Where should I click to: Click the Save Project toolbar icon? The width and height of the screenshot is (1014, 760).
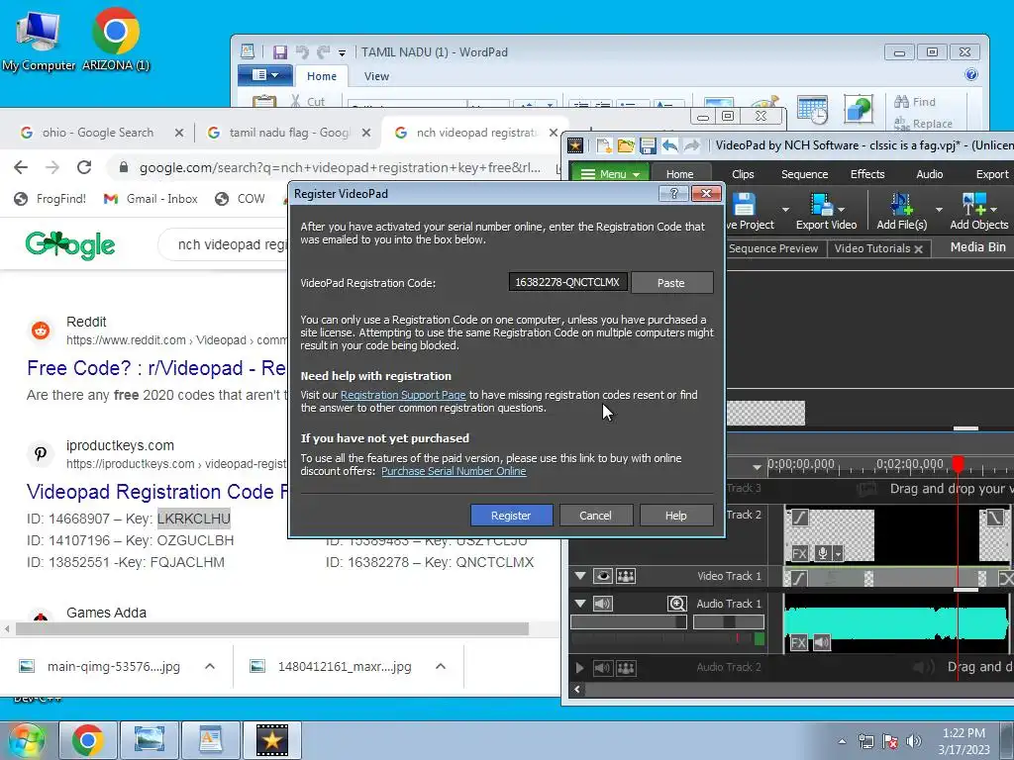(744, 205)
